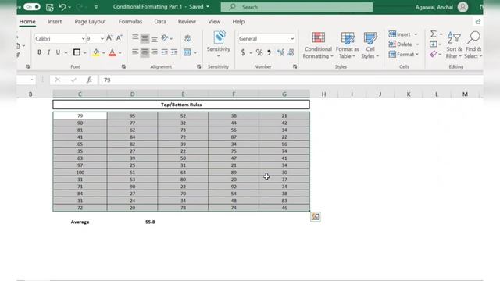
Task: Click Comma Style icon
Action: click(269, 52)
